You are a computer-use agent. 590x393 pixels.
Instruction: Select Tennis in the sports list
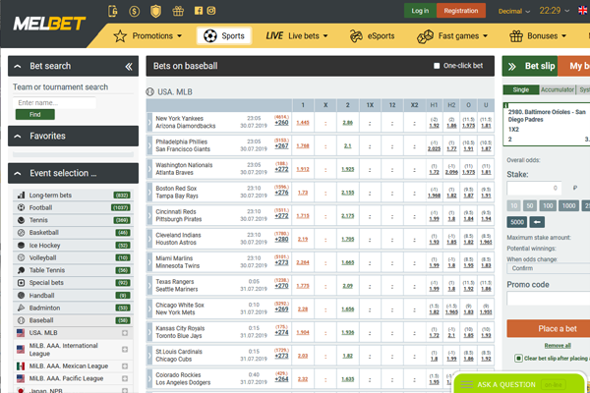click(73, 220)
